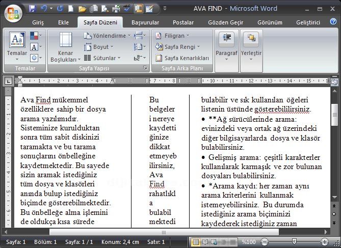Customize the Quick Access Toolbar dropdown
The height and width of the screenshot is (248, 341).
tap(165, 9)
